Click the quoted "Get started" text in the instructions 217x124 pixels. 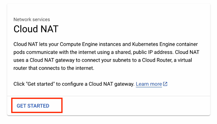tap(39, 84)
